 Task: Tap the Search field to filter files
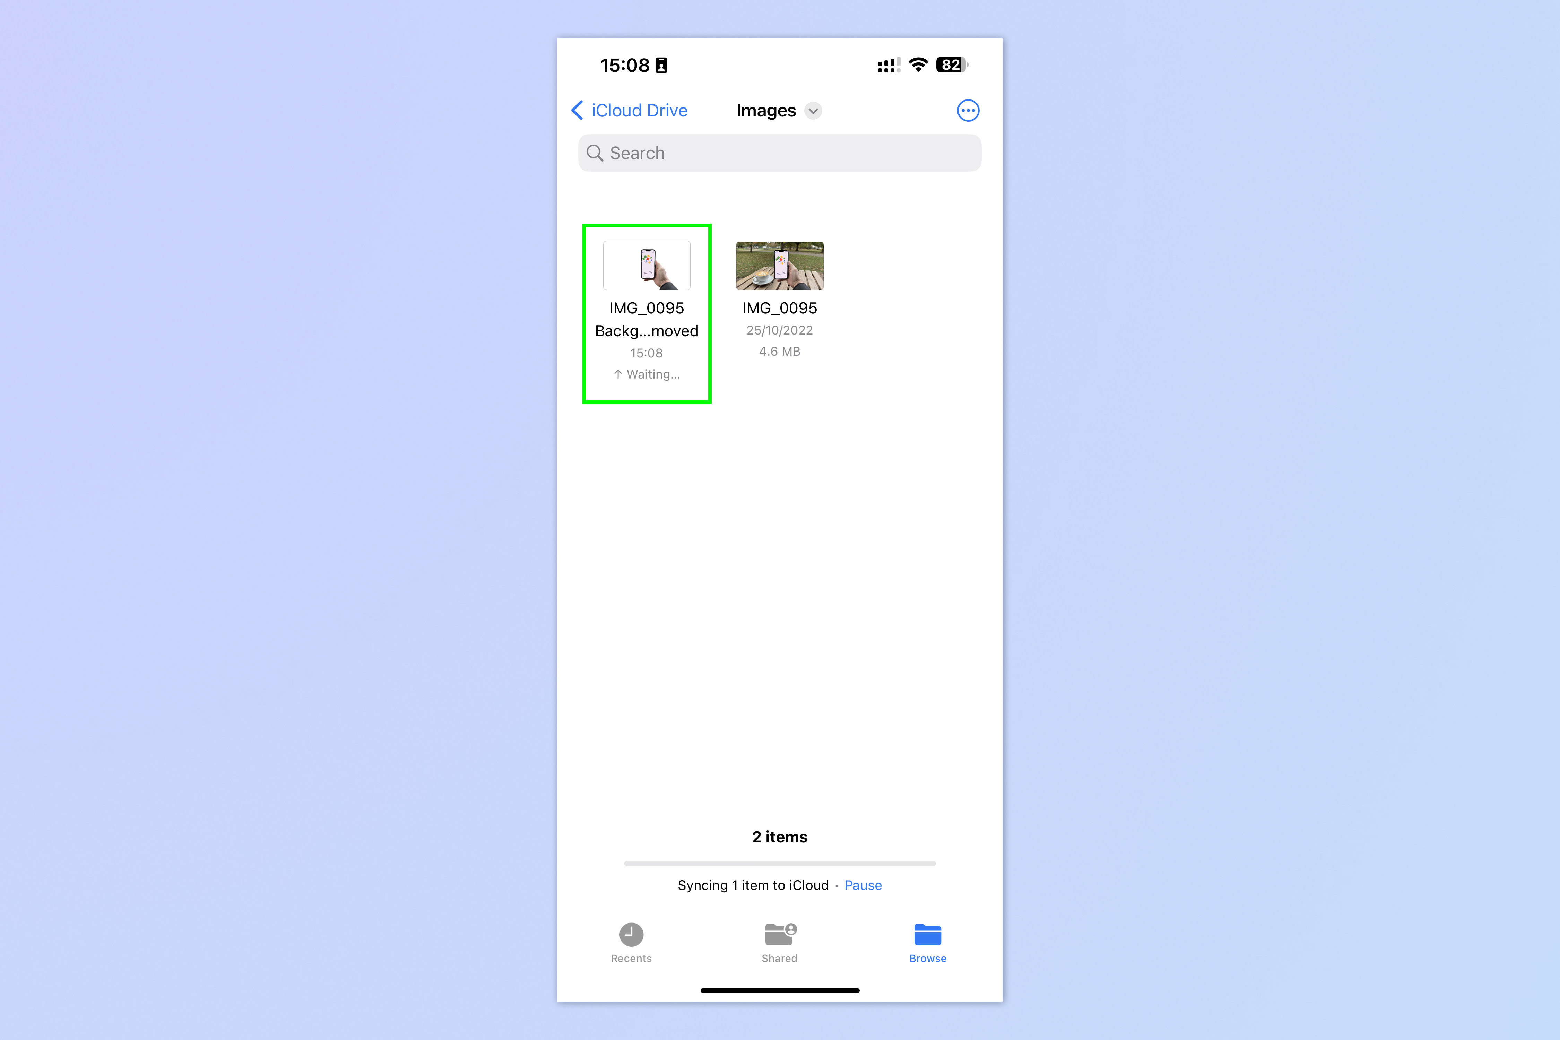coord(780,152)
